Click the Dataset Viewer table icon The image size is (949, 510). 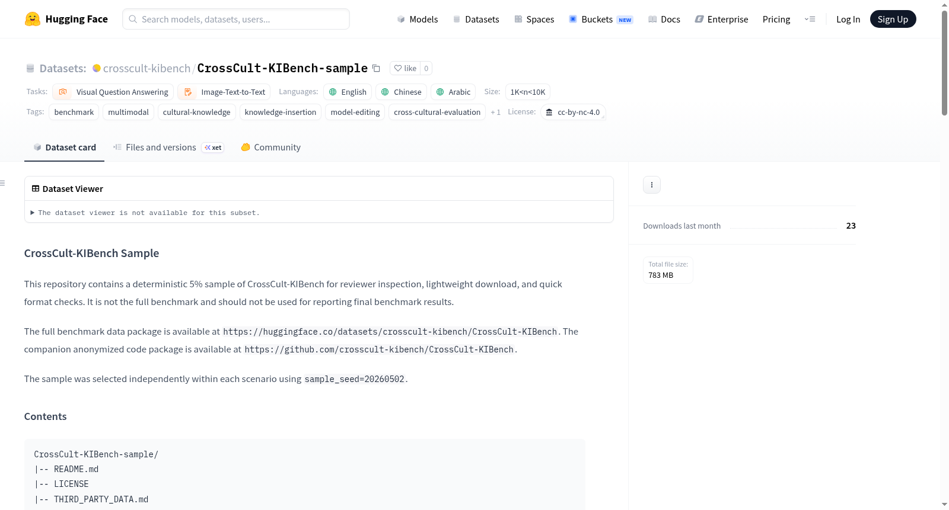click(36, 188)
